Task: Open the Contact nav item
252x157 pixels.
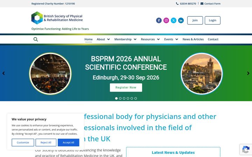Action: click(213, 39)
